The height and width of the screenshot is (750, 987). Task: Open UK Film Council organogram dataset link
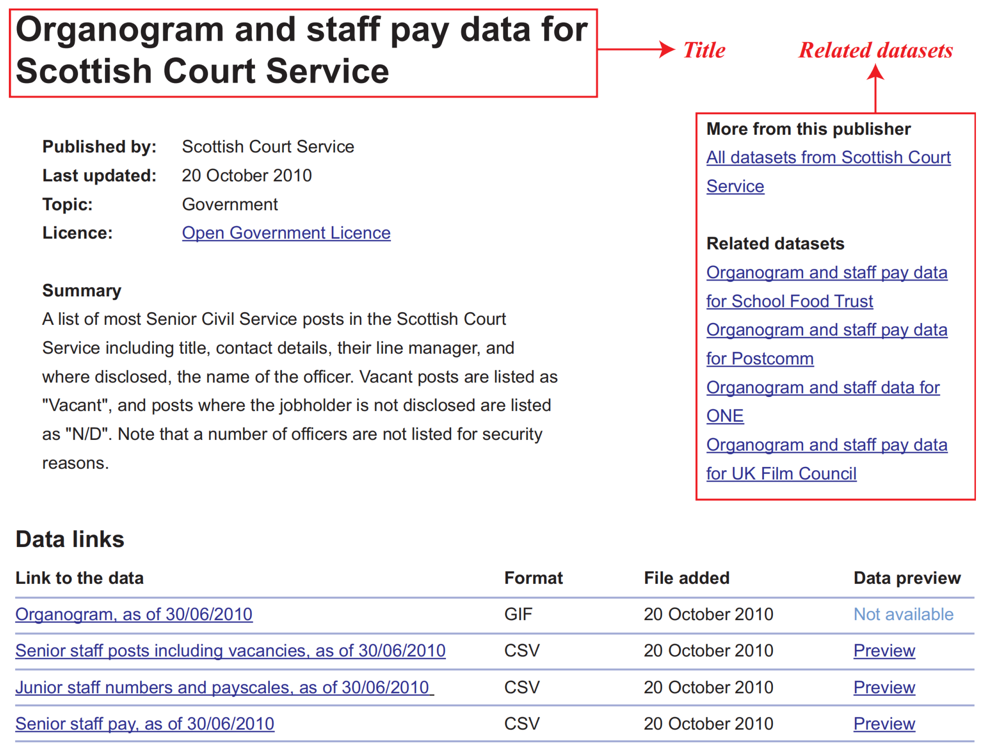(826, 445)
